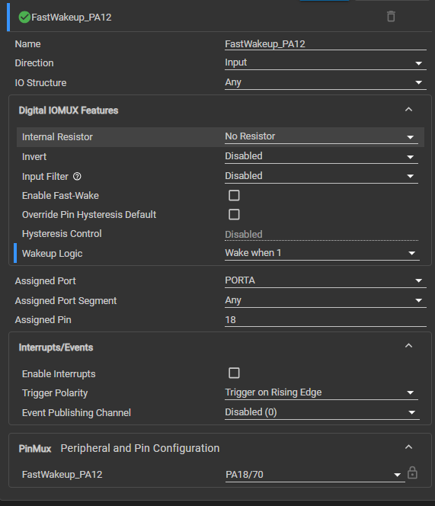This screenshot has width=435, height=506.
Task: Open the Input Filter help icon
Action: pyautogui.click(x=77, y=177)
